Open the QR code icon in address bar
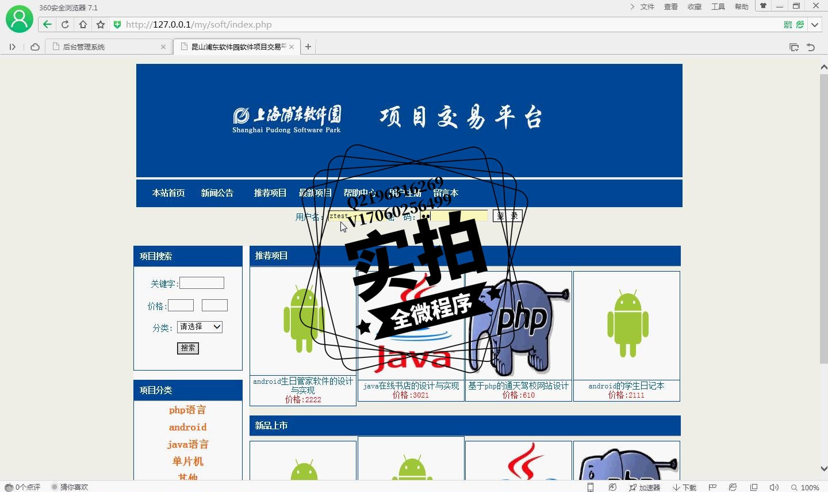The image size is (828, 492). pyautogui.click(x=788, y=24)
